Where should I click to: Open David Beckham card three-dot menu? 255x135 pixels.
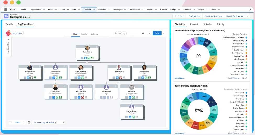pos(90,66)
